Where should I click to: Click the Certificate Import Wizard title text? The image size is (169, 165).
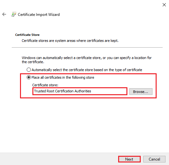[39, 15]
